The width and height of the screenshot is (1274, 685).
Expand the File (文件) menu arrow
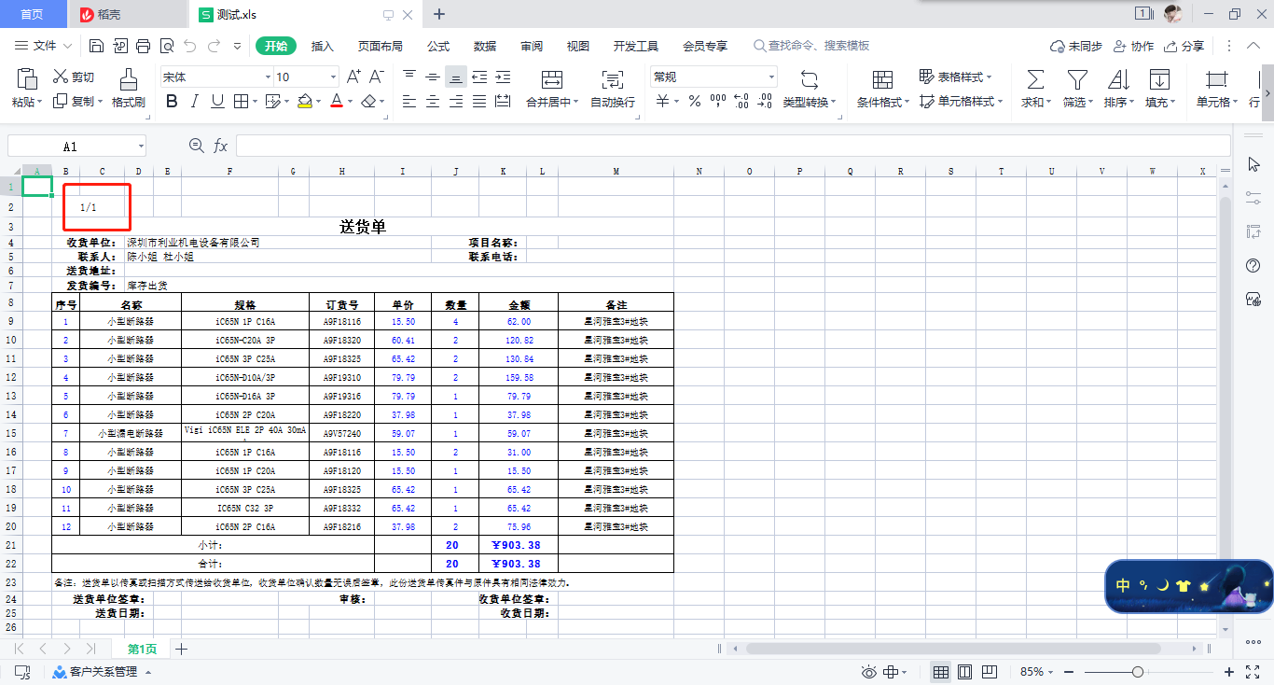[67, 46]
